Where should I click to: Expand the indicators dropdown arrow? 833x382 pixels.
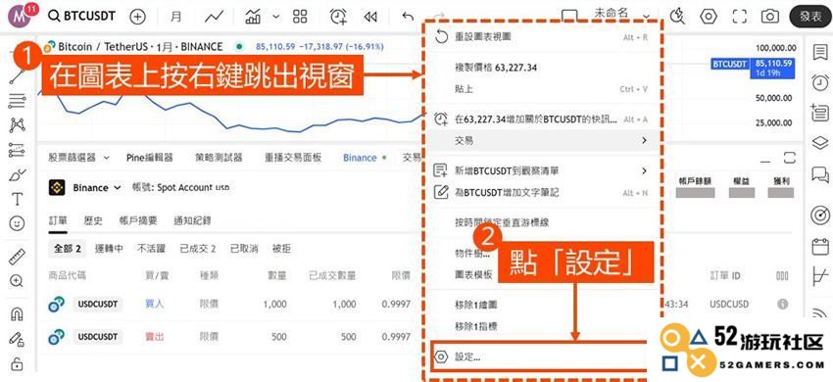coord(275,17)
